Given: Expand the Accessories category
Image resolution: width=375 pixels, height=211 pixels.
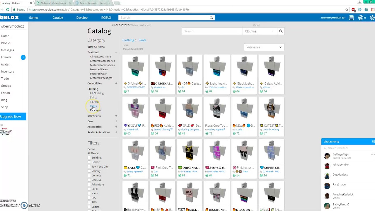Looking at the screenshot, I should (x=116, y=127).
